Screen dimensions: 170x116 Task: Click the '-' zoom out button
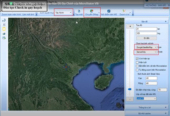pos(130,99)
